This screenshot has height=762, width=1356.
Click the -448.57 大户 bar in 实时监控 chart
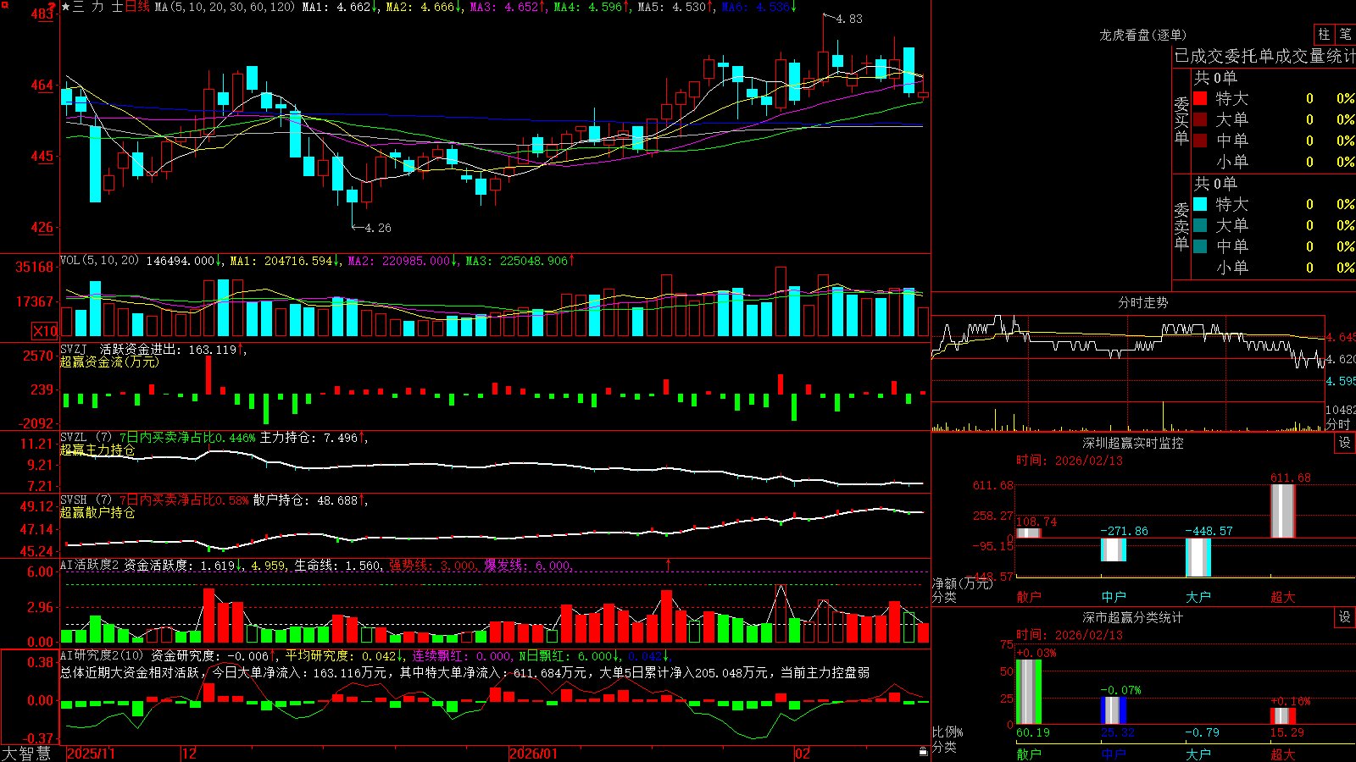pyautogui.click(x=1198, y=557)
